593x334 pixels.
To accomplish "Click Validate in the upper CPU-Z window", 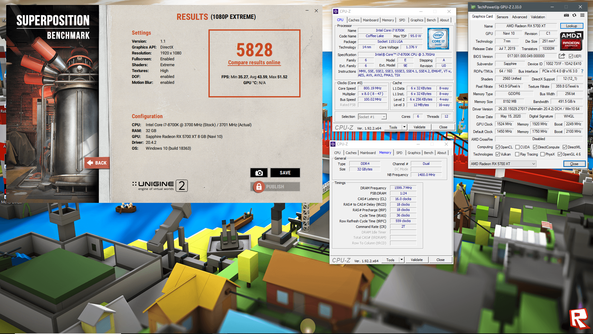I will coord(419,127).
